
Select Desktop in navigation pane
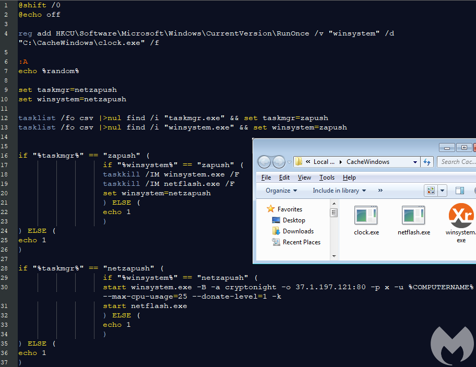[x=294, y=220]
